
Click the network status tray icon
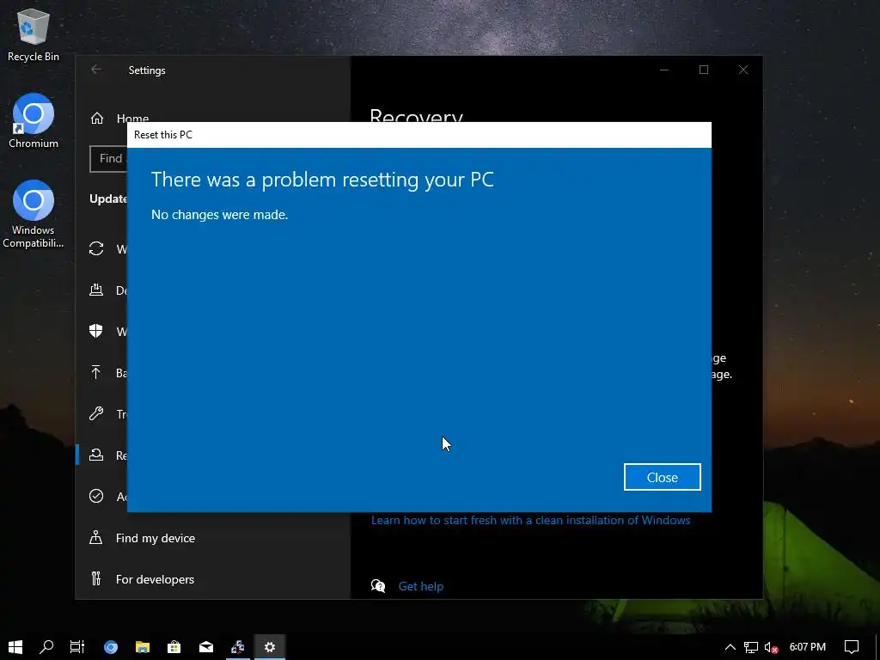[x=751, y=647]
